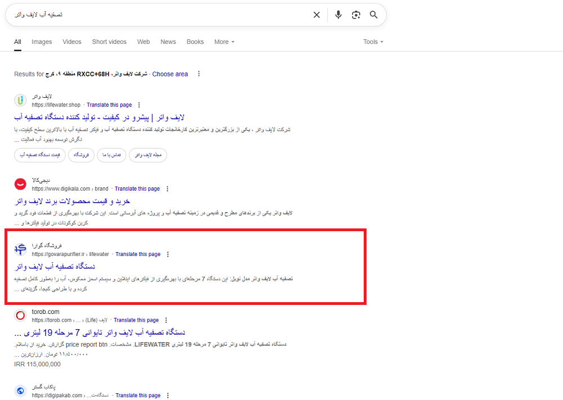Click the govarapurifier.ir site favicon
Image resolution: width=563 pixels, height=400 pixels.
coord(20,250)
